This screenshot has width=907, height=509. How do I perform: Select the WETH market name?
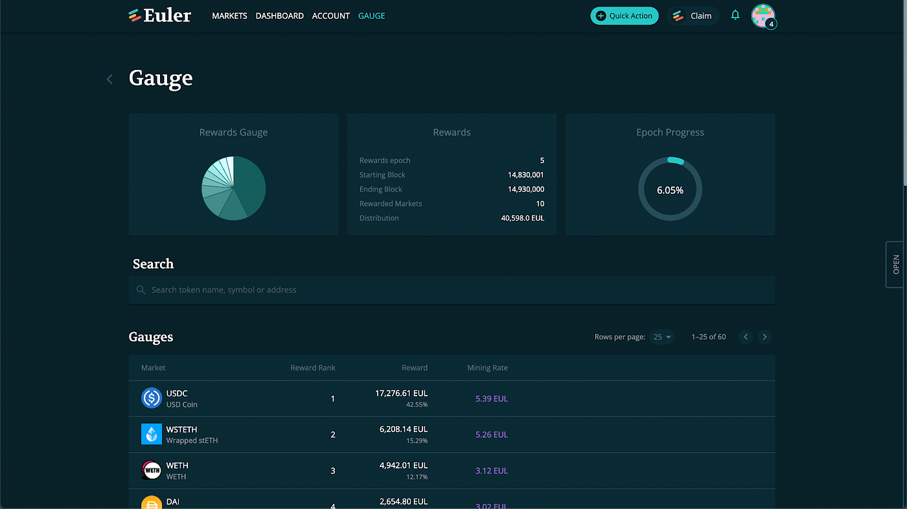coord(178,466)
